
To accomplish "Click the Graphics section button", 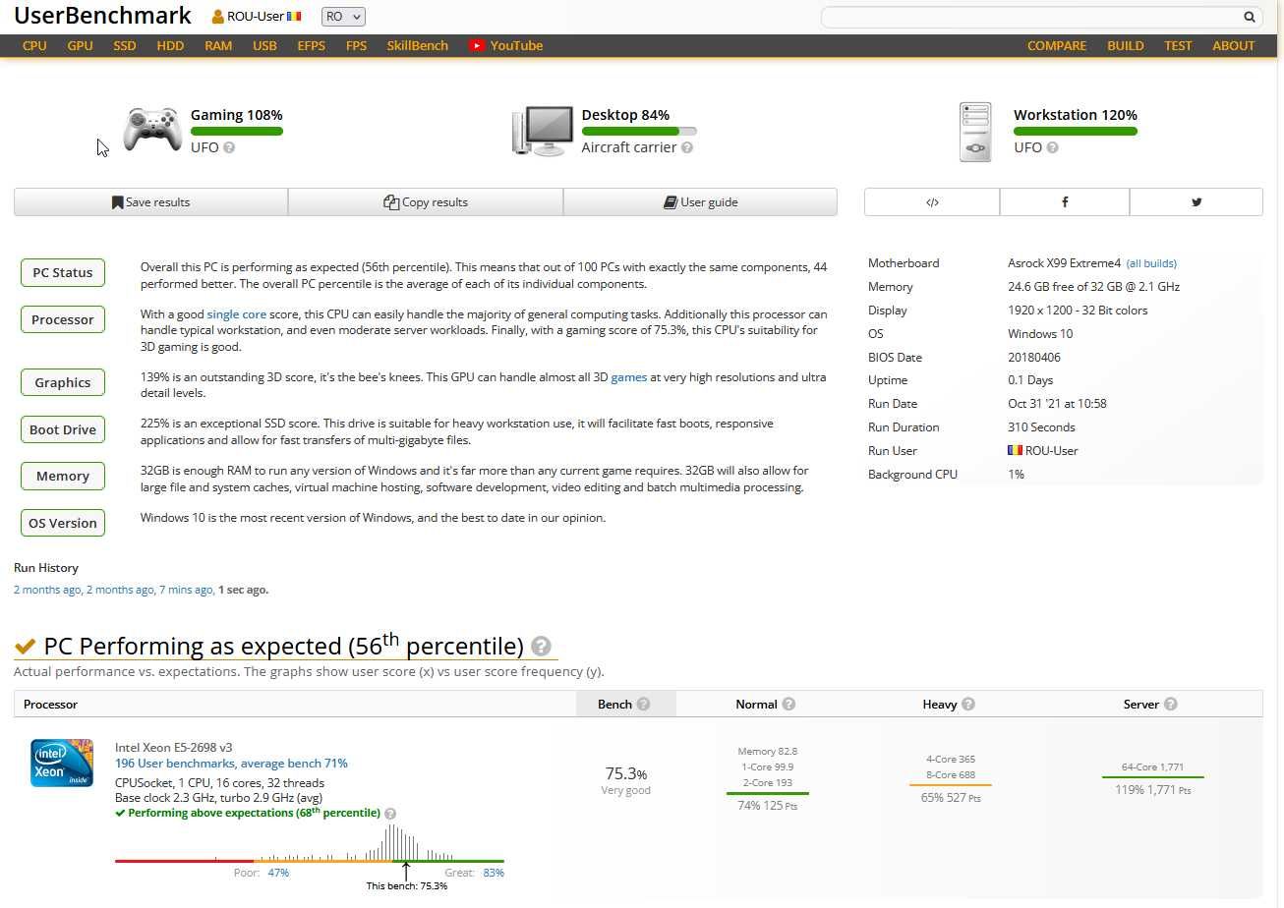I will point(63,382).
